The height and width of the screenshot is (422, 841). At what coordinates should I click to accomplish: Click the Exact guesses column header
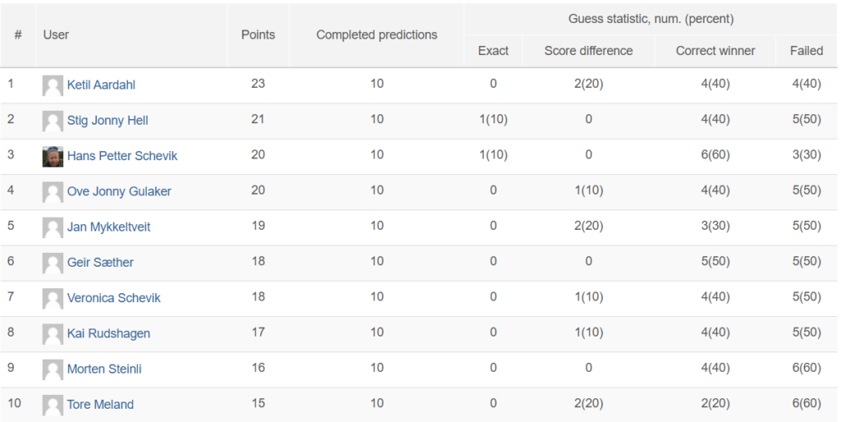493,51
